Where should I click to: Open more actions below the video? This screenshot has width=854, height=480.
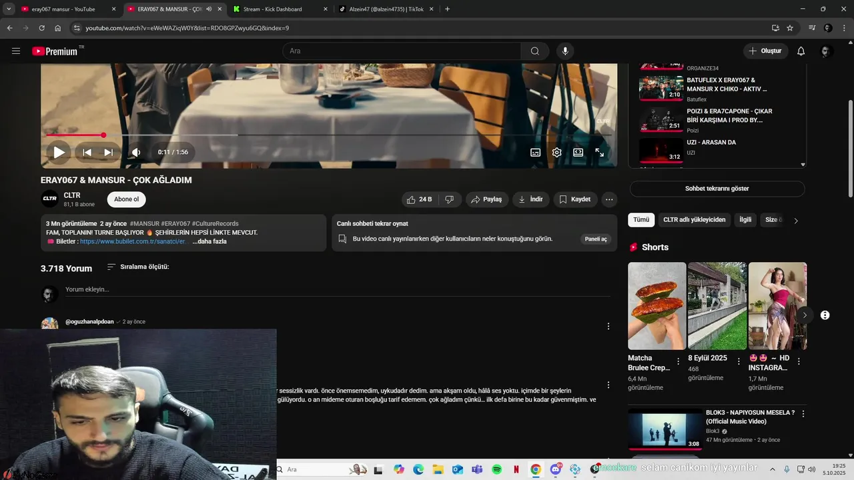[608, 199]
